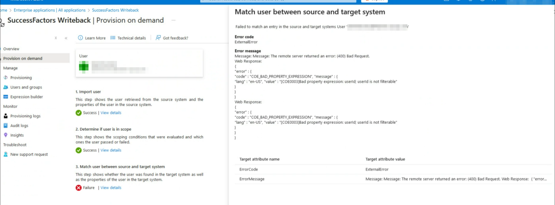Open Insights in the sidebar
This screenshot has width=555, height=205.
17,135
